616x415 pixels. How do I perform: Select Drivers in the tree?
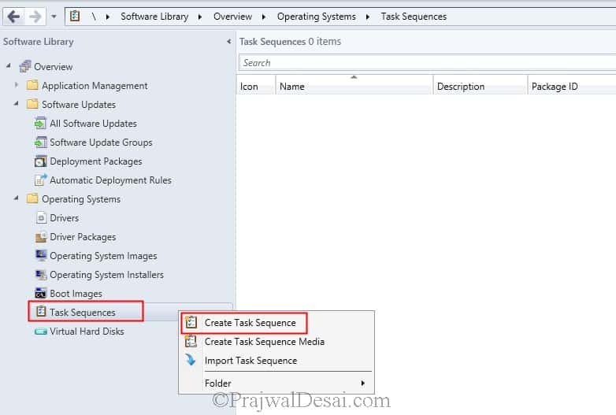(64, 218)
